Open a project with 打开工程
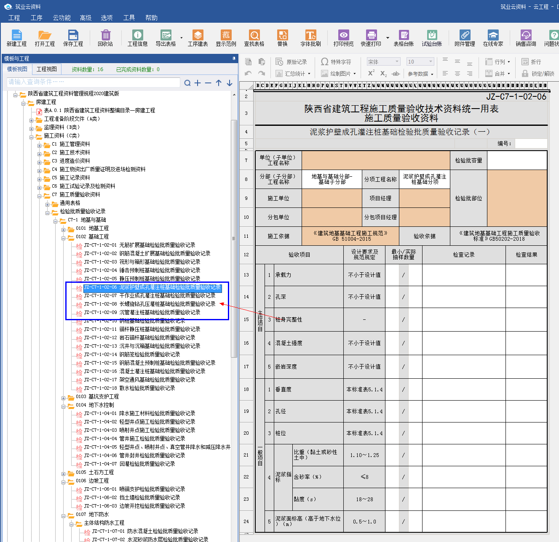The width and height of the screenshot is (559, 542). (x=45, y=38)
